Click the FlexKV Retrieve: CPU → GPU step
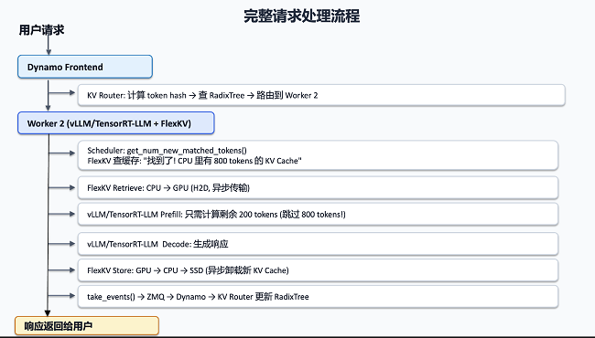The width and height of the screenshot is (595, 338). coord(318,188)
